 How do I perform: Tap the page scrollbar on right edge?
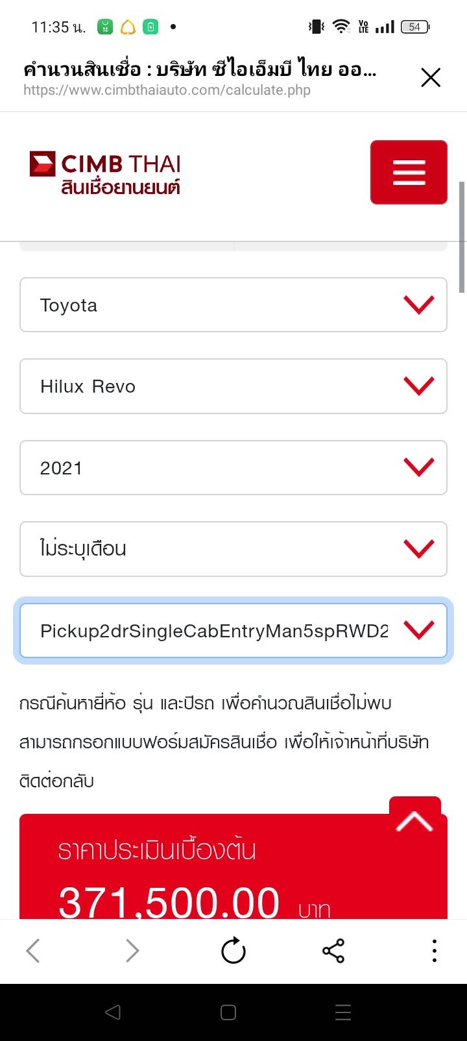[x=462, y=237]
